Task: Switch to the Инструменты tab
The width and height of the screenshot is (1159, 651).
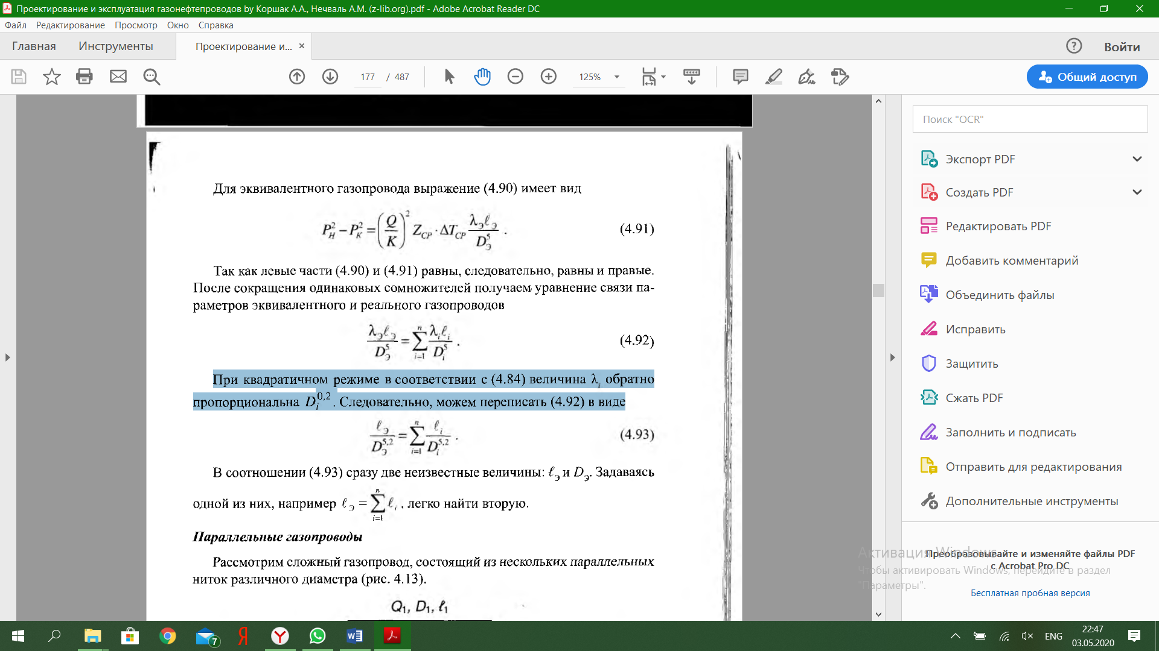Action: coord(116,46)
